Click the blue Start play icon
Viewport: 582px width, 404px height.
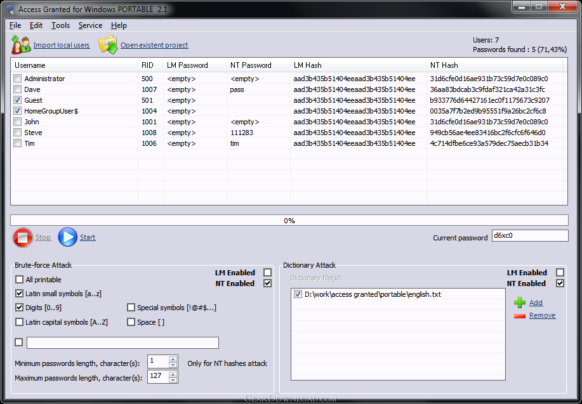pos(67,237)
